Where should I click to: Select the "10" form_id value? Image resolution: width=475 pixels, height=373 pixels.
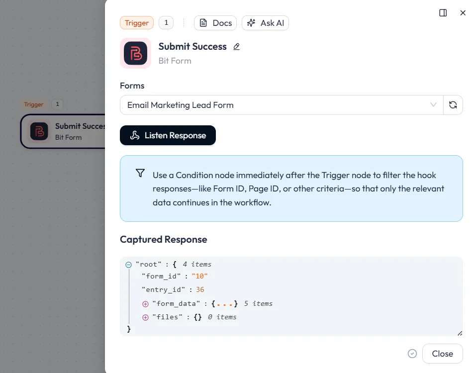tap(199, 277)
